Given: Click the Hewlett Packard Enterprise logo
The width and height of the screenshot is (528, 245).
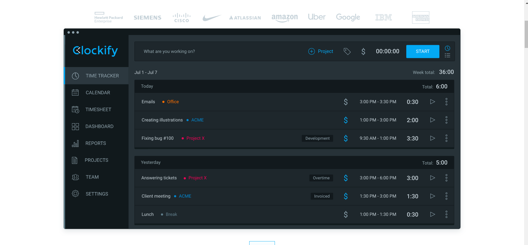Looking at the screenshot, I should pos(108,17).
